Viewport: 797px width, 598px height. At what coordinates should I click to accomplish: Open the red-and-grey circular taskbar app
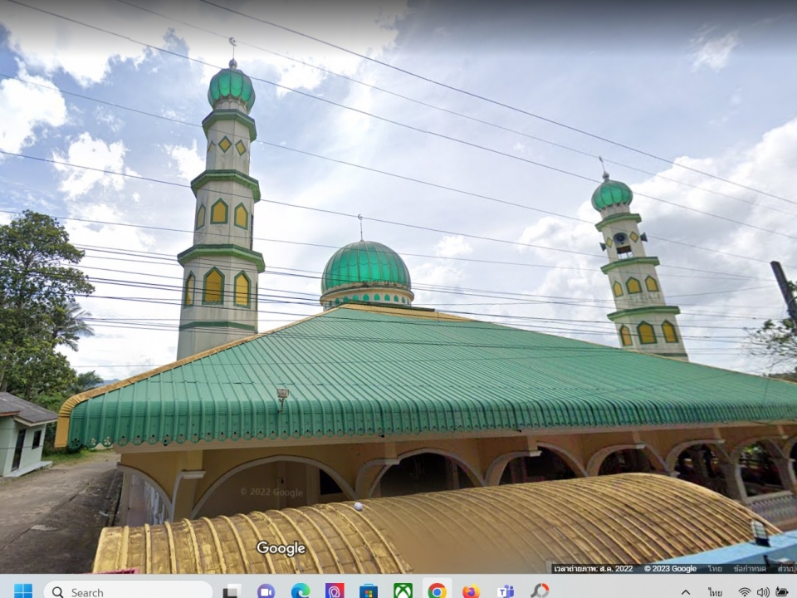click(x=540, y=591)
